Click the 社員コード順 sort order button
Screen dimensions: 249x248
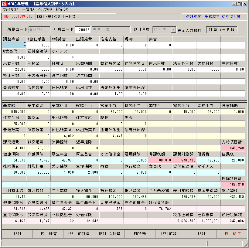222,30
